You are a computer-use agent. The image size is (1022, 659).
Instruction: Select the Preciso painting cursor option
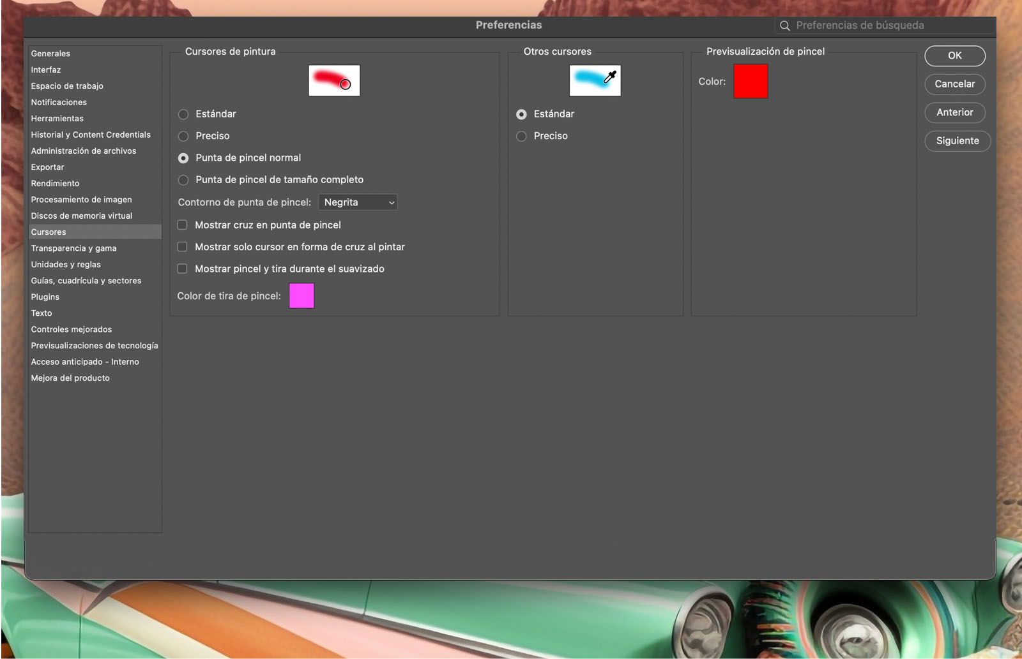[x=184, y=136]
